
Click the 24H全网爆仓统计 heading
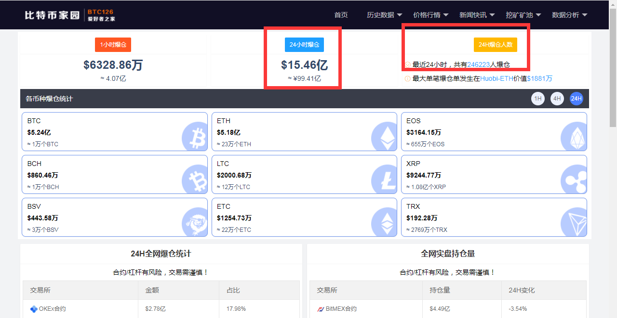click(161, 254)
